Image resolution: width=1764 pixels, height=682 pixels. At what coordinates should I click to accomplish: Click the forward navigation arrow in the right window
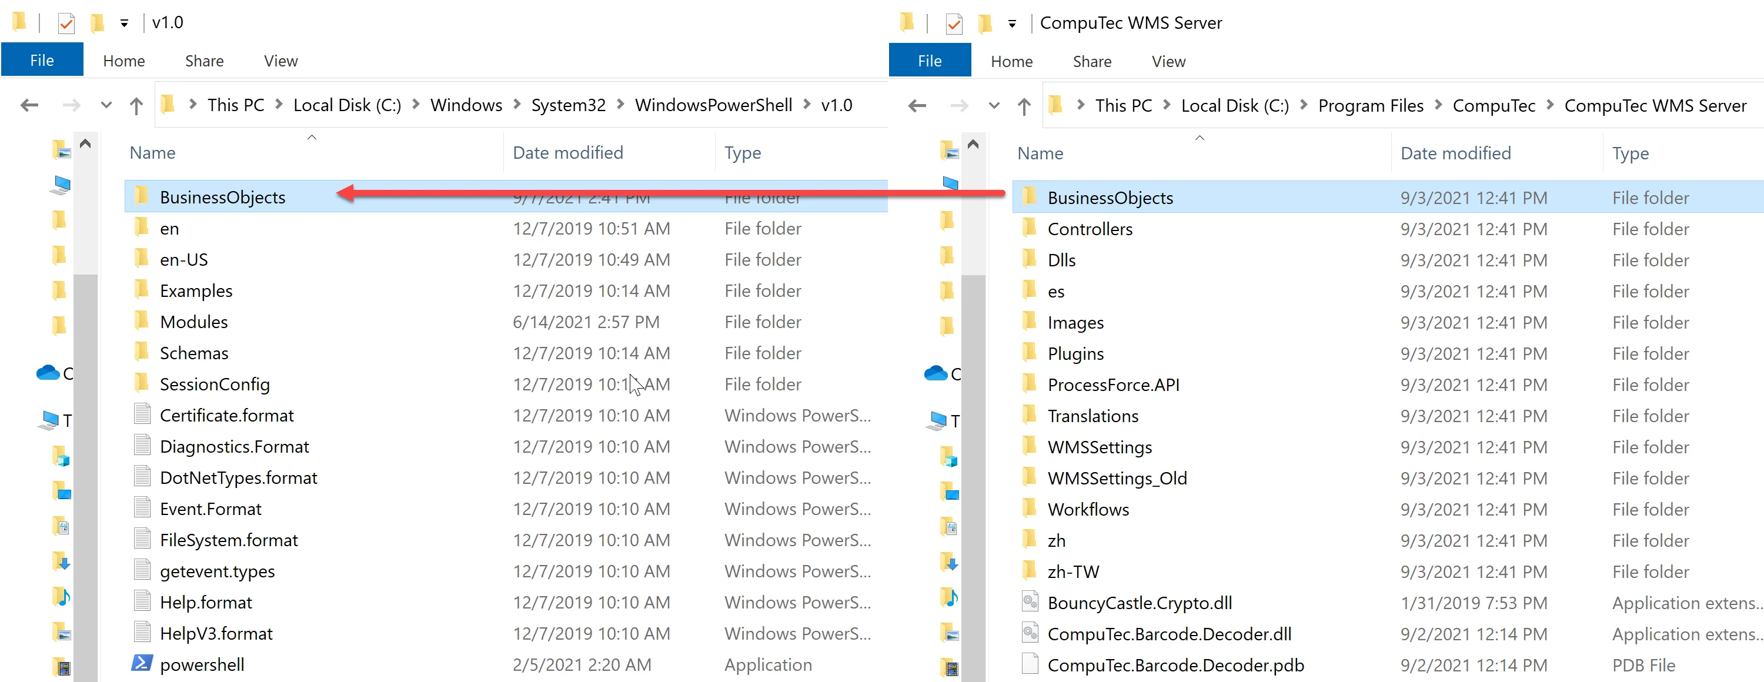tap(958, 105)
